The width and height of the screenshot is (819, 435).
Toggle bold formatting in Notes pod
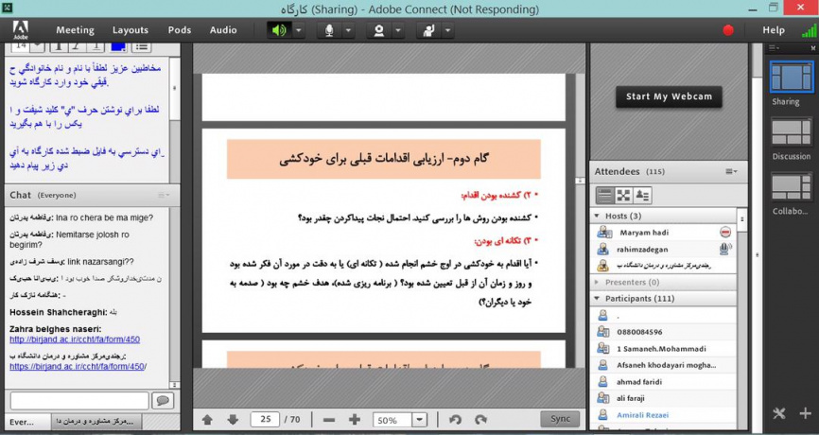(59, 46)
